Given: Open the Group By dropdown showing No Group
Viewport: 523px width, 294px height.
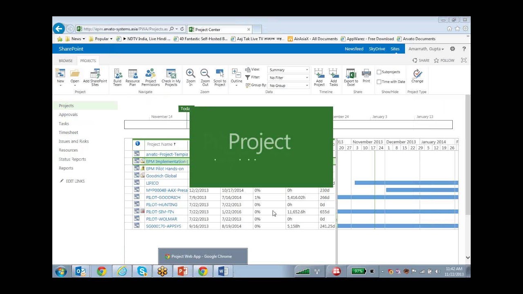Looking at the screenshot, I should 288,85.
